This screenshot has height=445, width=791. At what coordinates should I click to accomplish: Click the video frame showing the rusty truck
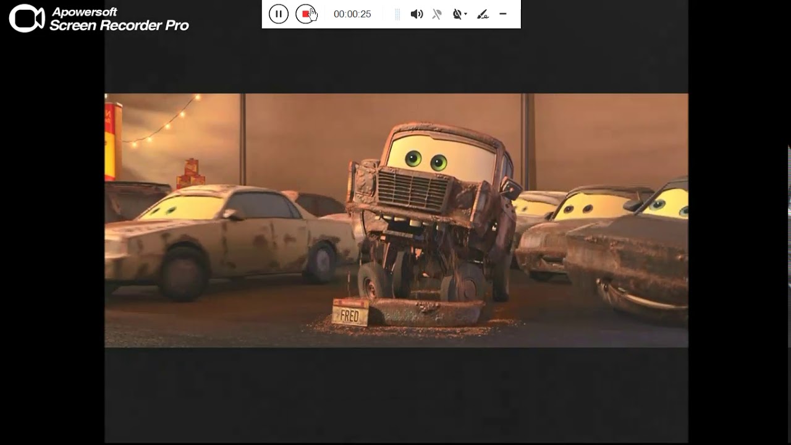396,220
